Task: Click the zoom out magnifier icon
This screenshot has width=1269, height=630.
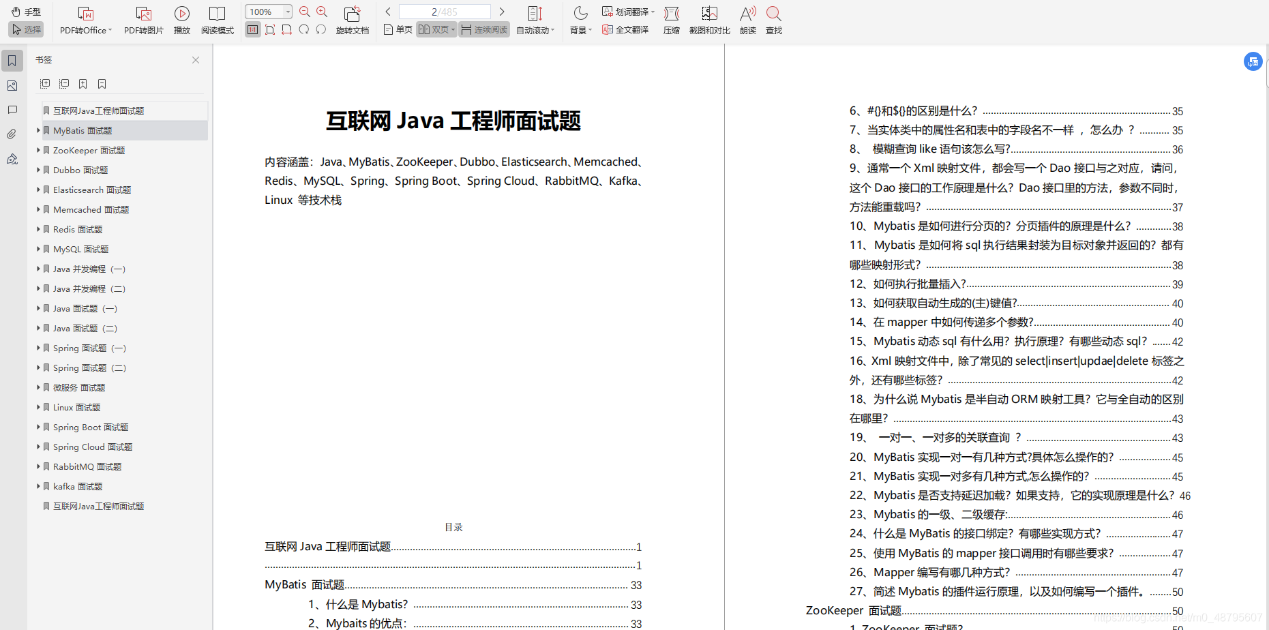Action: [305, 12]
